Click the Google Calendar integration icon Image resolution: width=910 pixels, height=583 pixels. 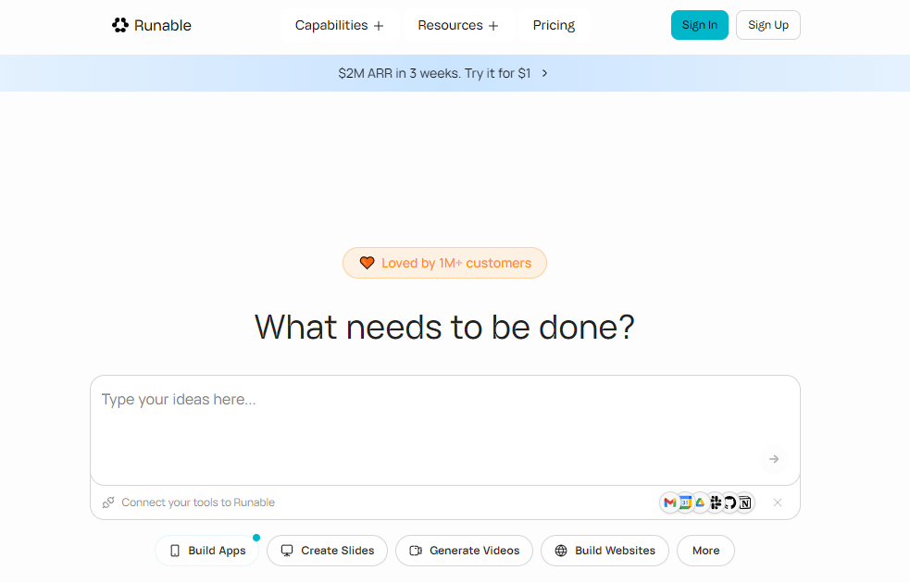685,502
